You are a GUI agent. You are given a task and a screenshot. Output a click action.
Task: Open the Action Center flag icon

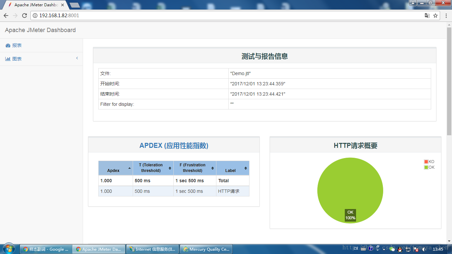(416, 249)
